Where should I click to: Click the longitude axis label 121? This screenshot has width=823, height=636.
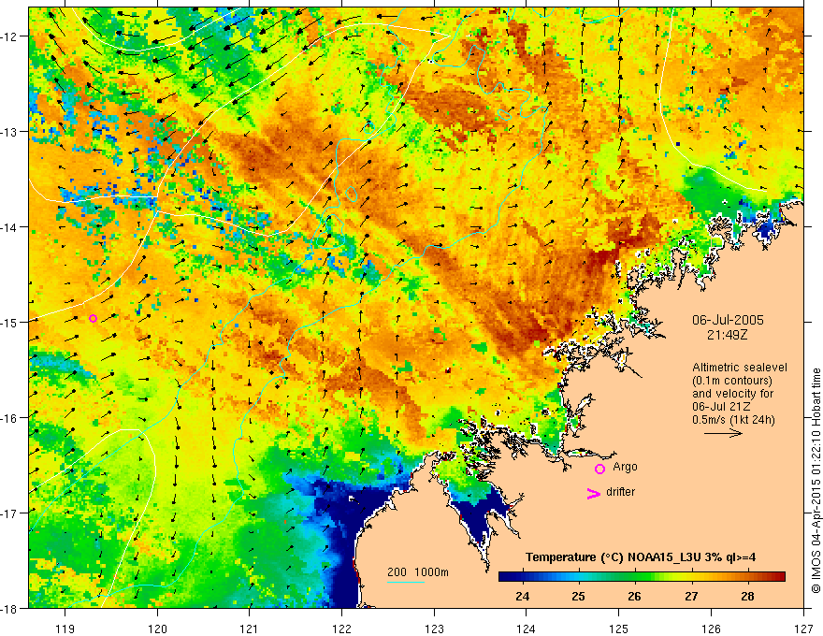250,629
